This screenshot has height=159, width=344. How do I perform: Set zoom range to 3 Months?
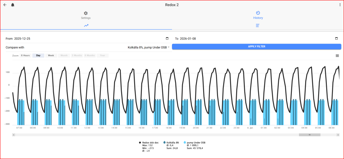(x=77, y=56)
